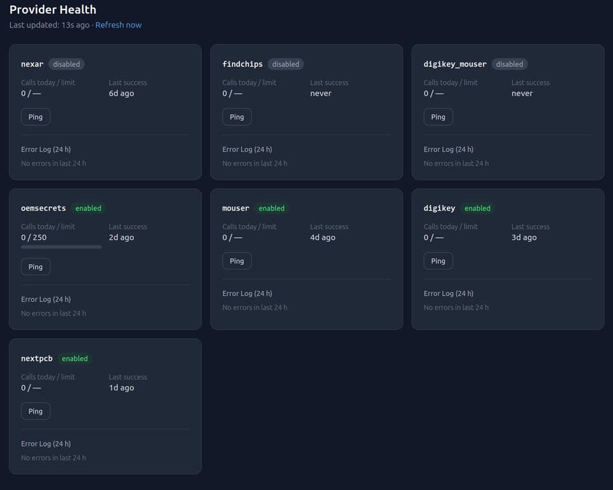This screenshot has width=613, height=490.
Task: Ping the nexar provider
Action: 36,117
